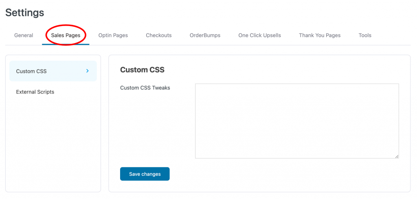Switch to the Optin Pages tab
This screenshot has width=417, height=199.
pos(113,35)
